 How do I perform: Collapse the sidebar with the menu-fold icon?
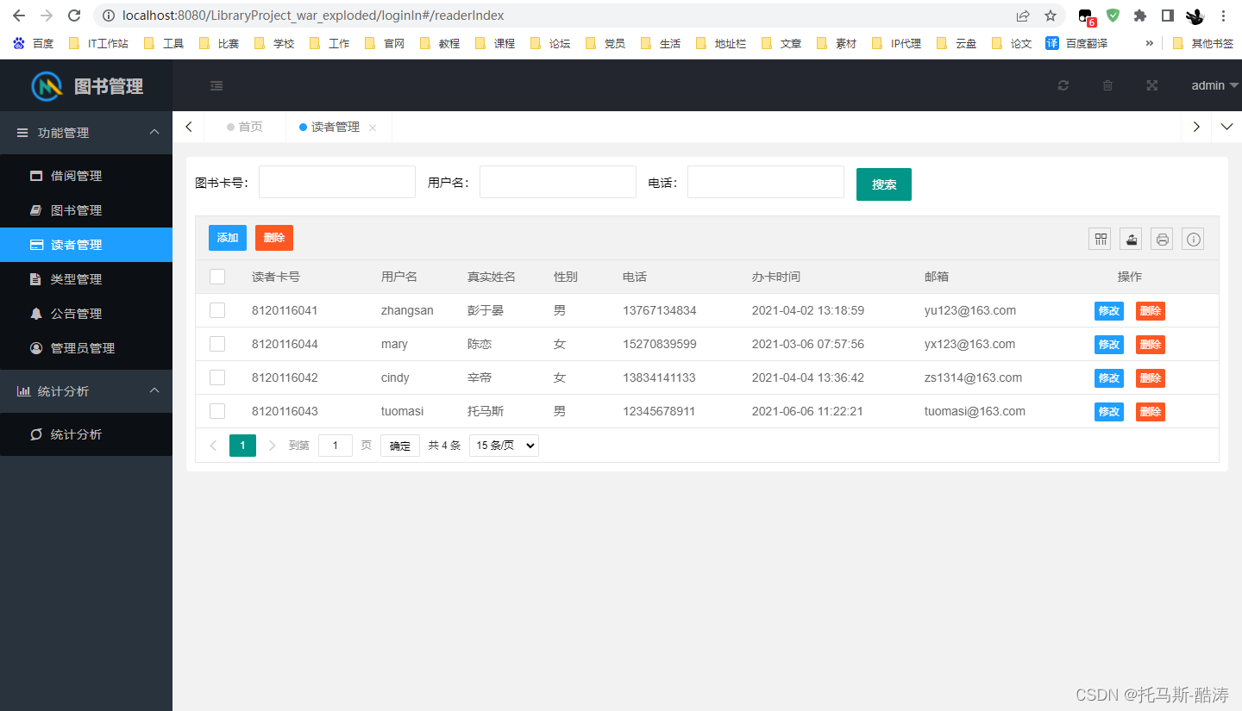tap(216, 85)
